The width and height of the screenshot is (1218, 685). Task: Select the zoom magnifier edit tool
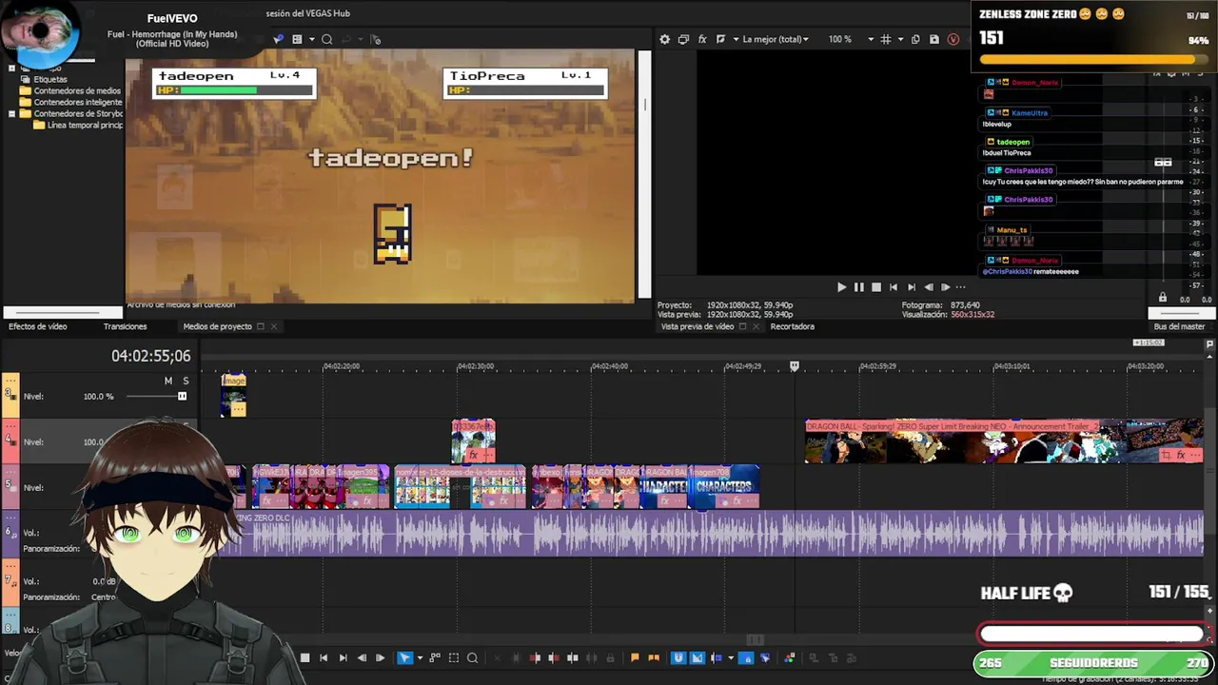472,657
